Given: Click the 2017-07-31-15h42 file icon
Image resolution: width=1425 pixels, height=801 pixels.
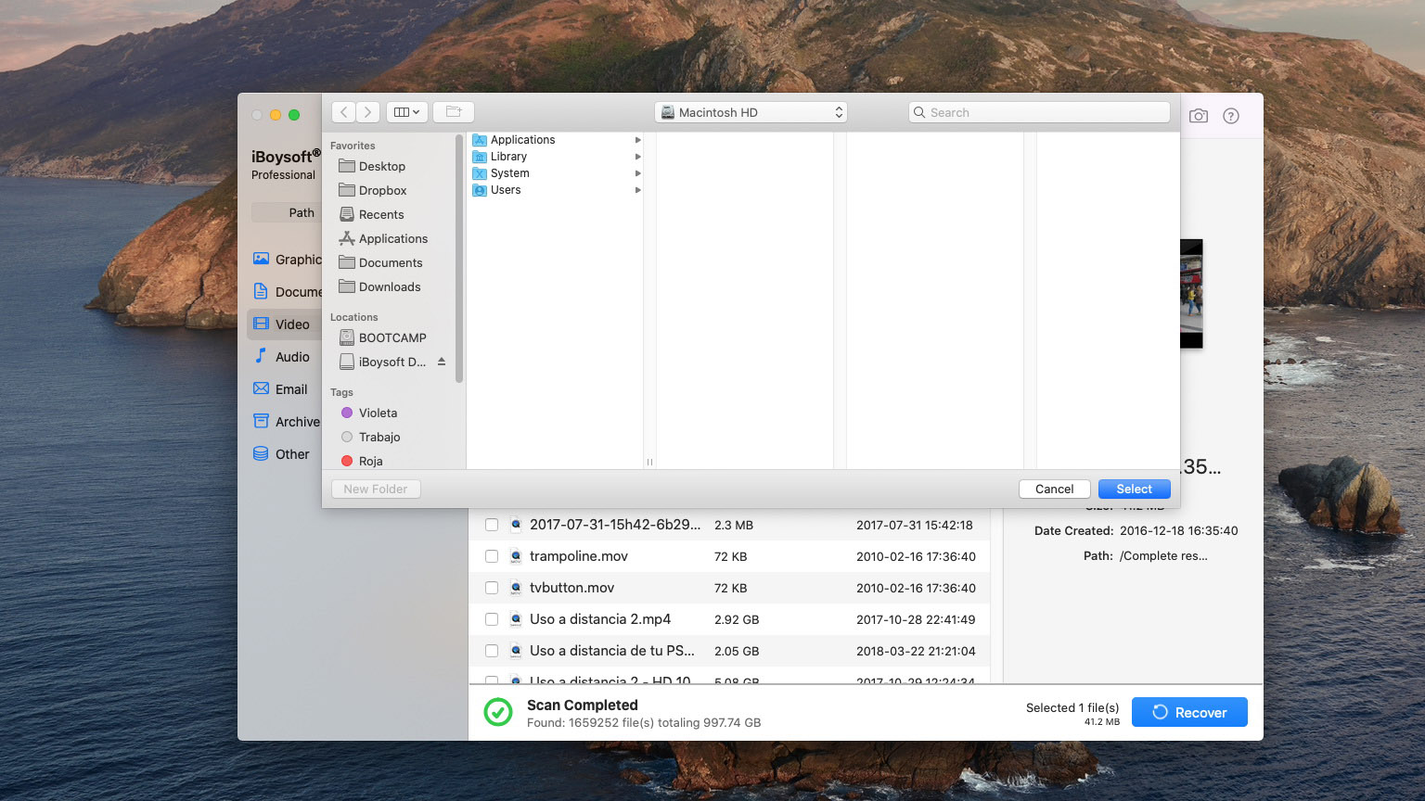Looking at the screenshot, I should [x=515, y=525].
